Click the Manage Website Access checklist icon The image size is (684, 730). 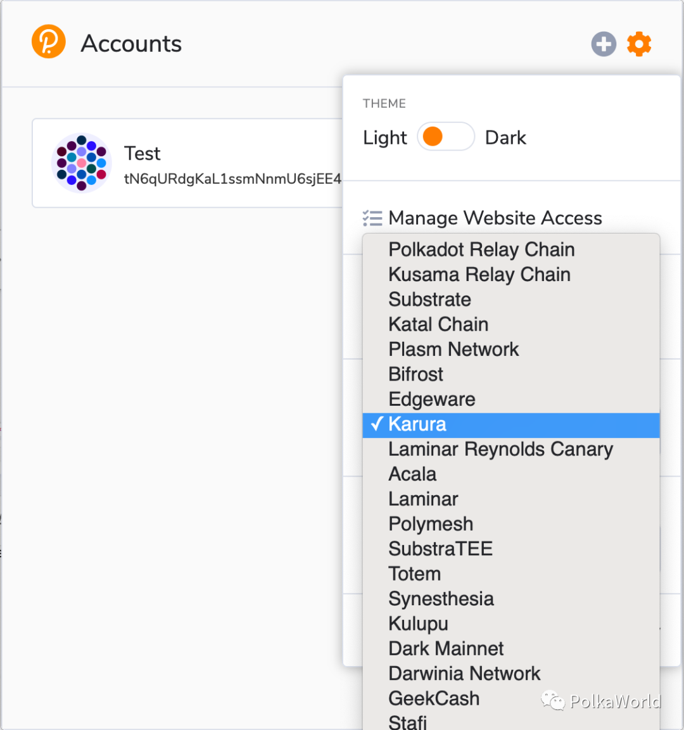tap(372, 218)
